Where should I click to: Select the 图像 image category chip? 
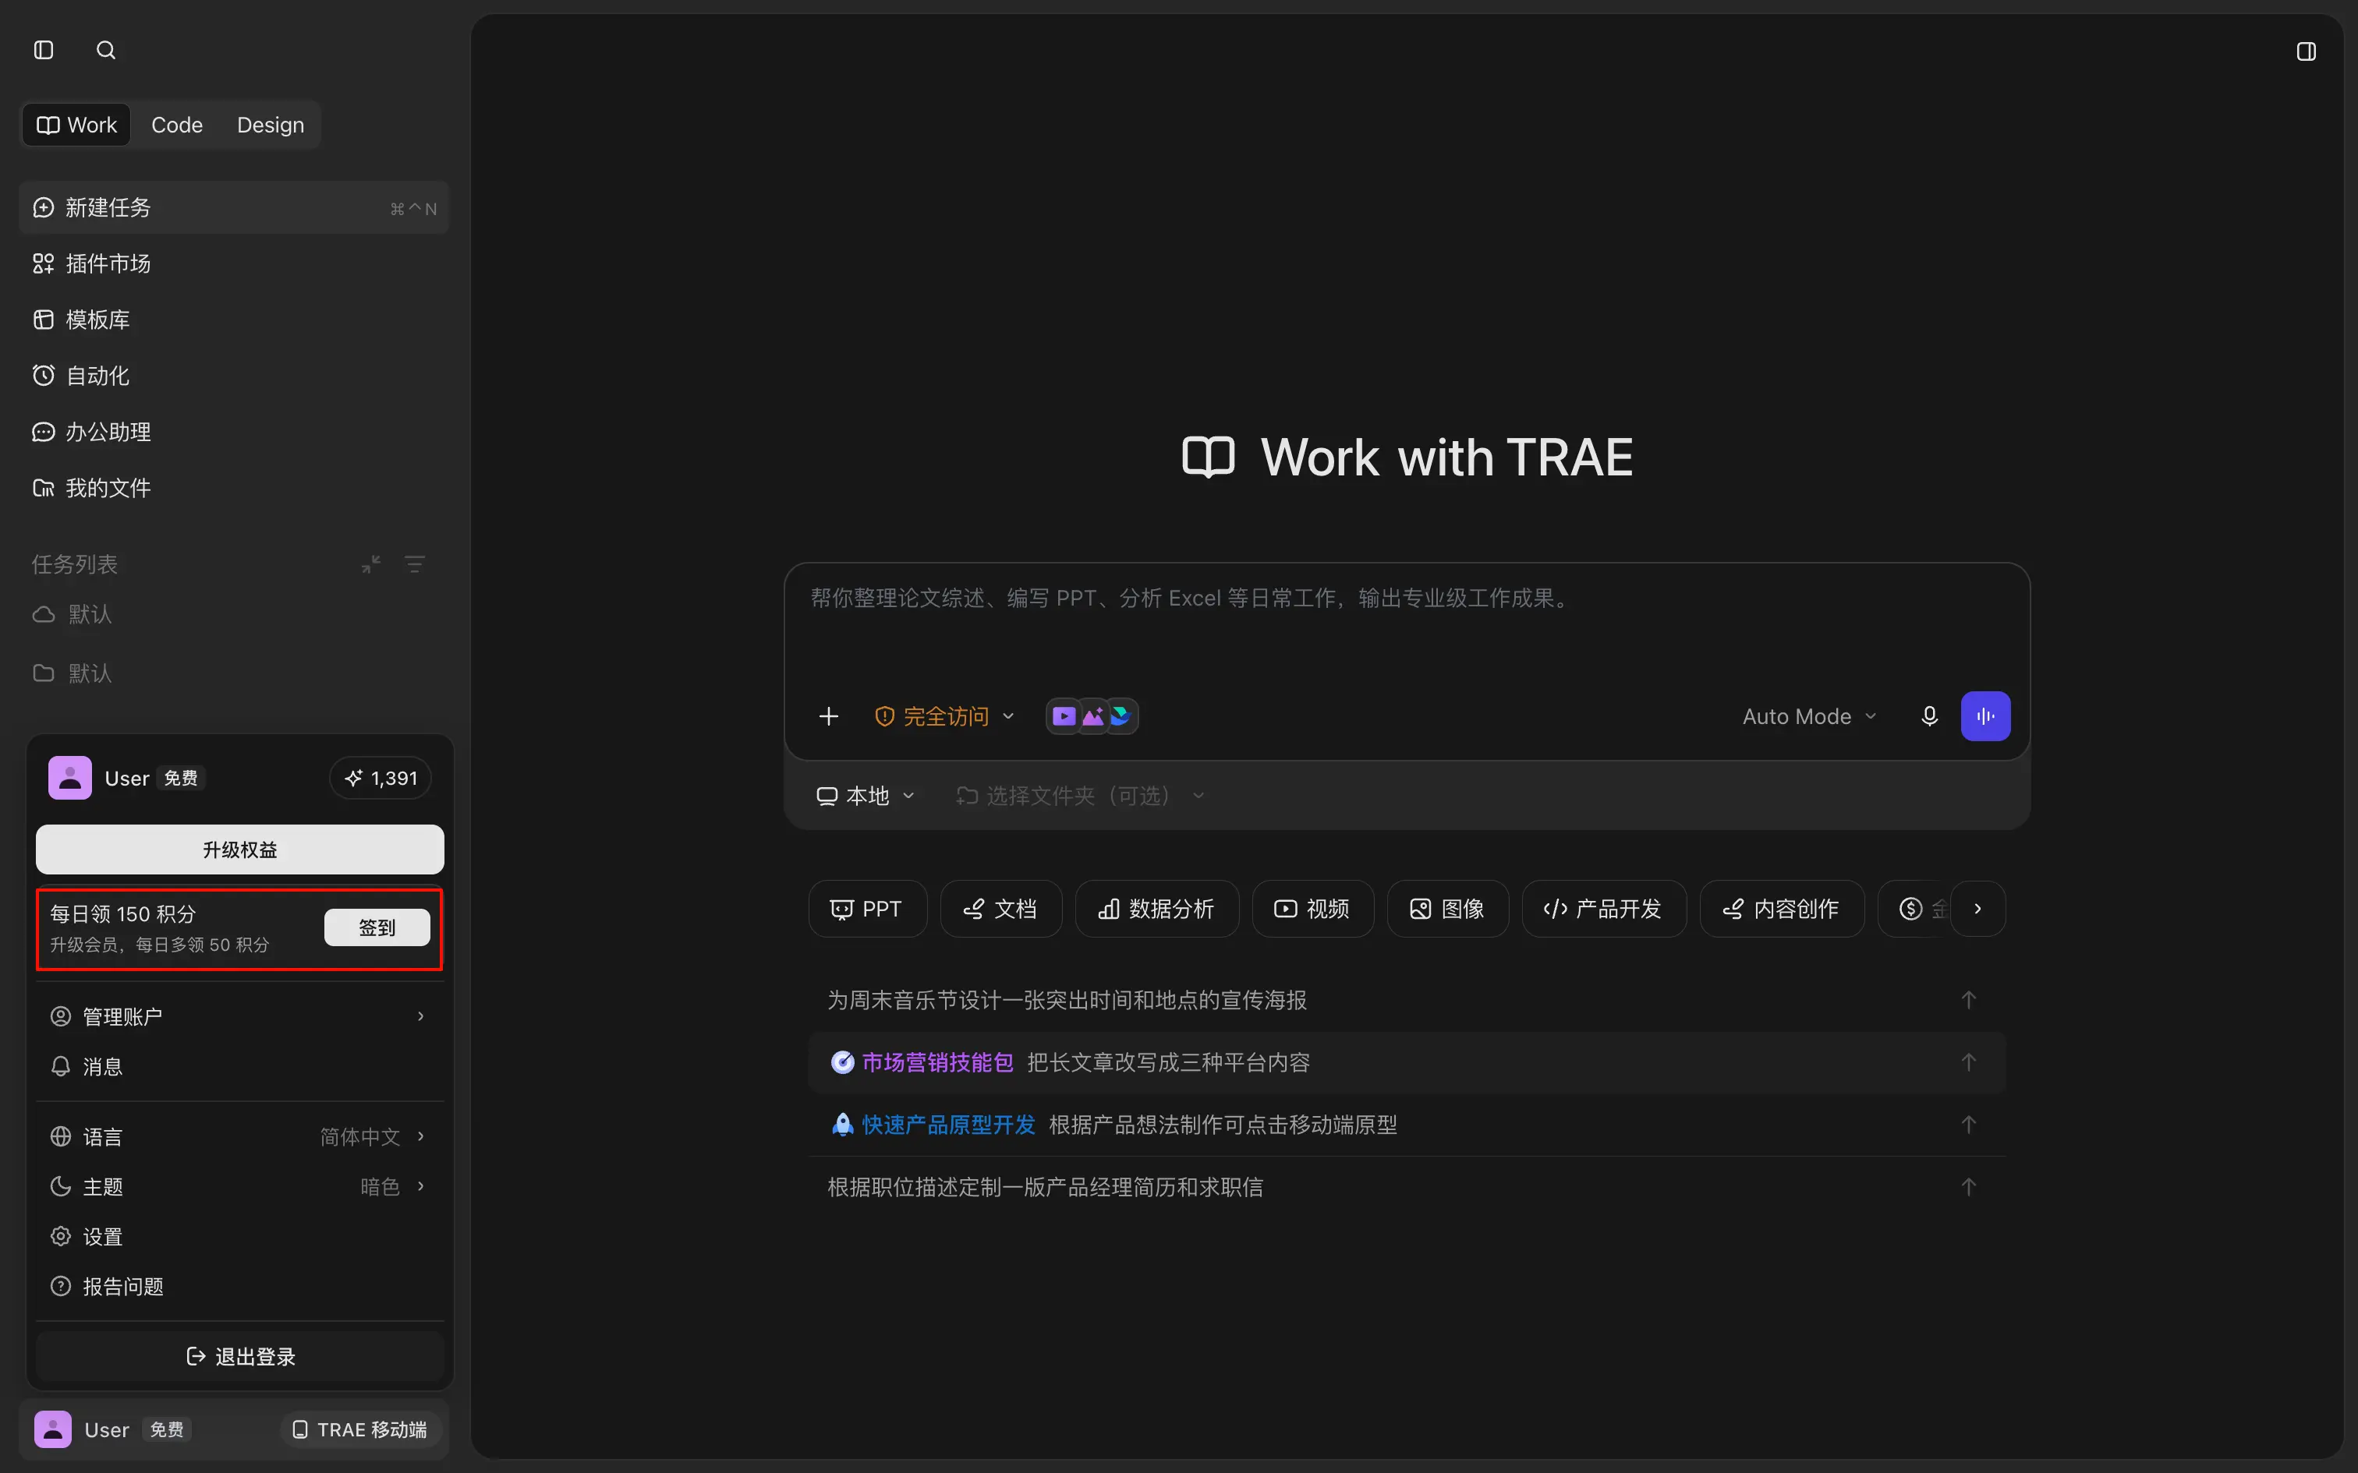[1448, 909]
